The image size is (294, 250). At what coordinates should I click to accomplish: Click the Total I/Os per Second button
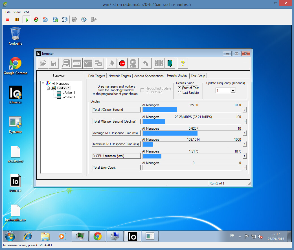pyautogui.click(x=116, y=110)
